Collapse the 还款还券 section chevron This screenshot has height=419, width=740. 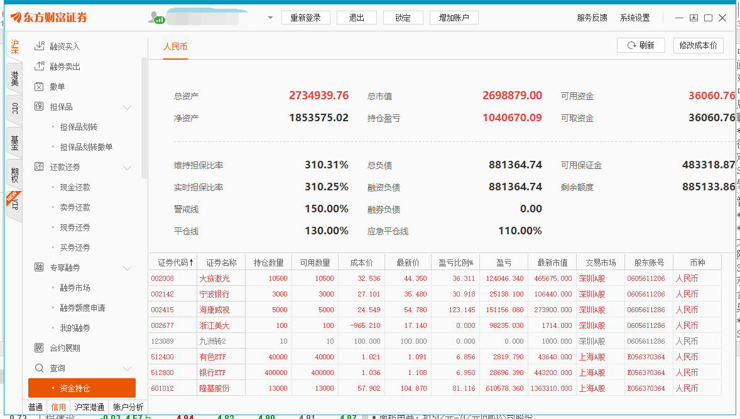pos(127,168)
